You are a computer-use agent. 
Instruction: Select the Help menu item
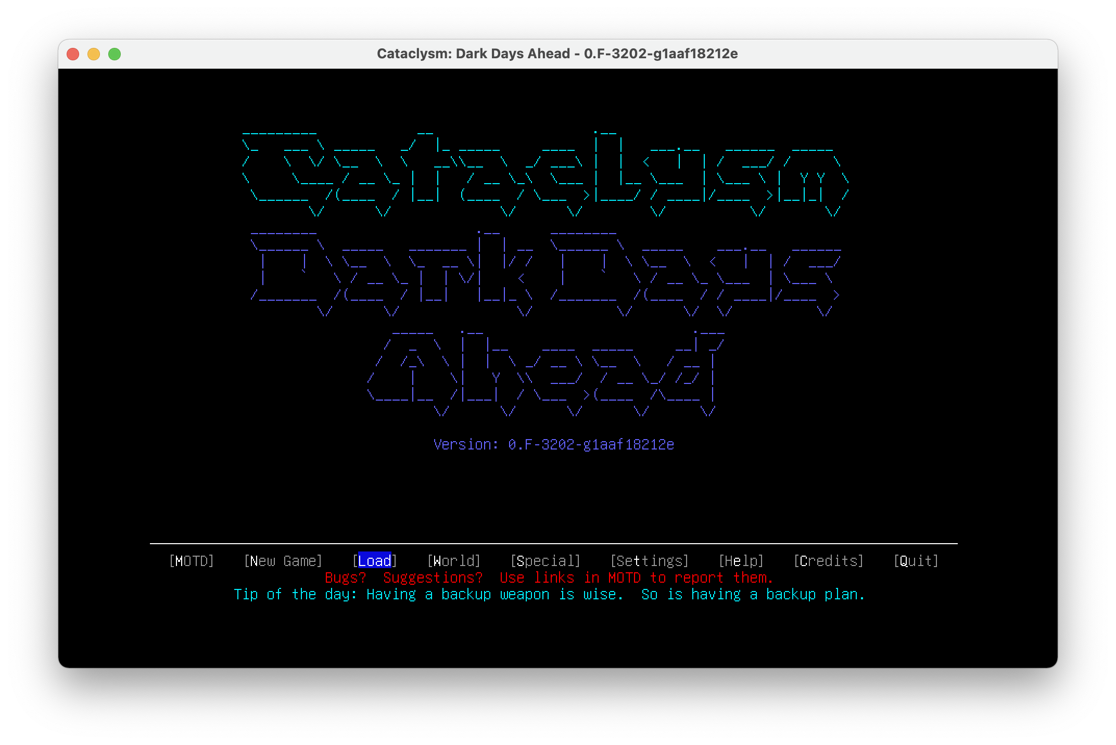[741, 561]
